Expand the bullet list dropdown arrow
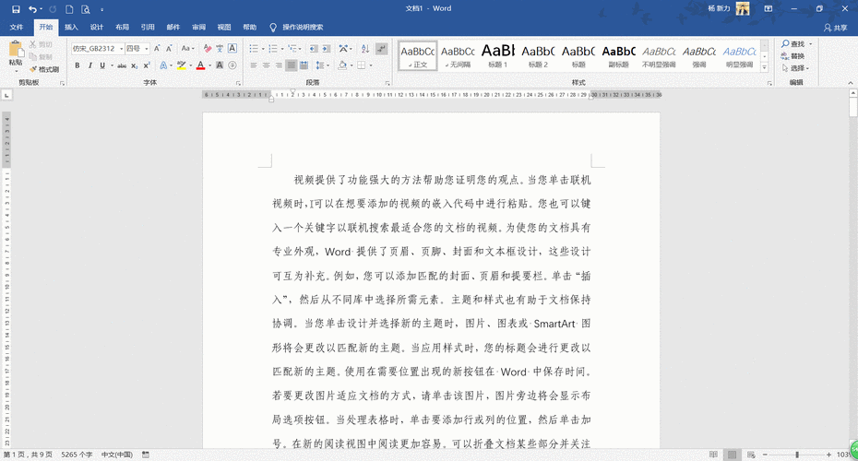The width and height of the screenshot is (858, 461). (x=263, y=49)
